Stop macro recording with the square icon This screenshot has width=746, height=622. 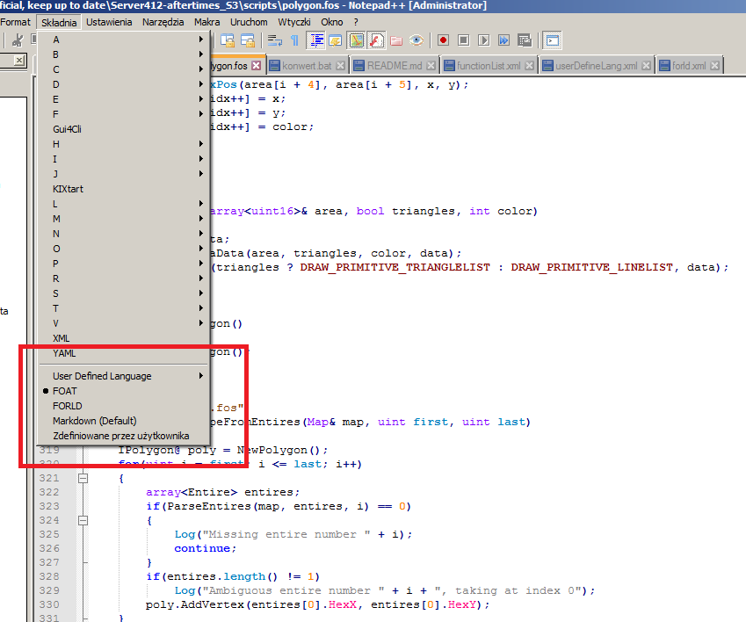pyautogui.click(x=463, y=40)
